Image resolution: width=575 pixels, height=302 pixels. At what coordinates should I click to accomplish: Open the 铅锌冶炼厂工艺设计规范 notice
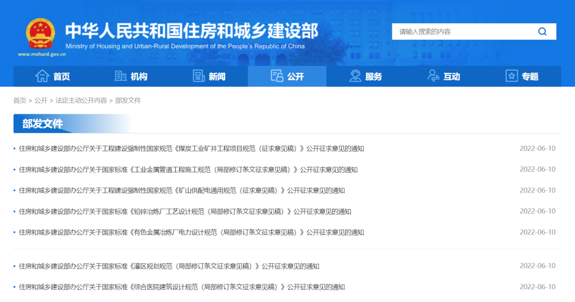[185, 212]
